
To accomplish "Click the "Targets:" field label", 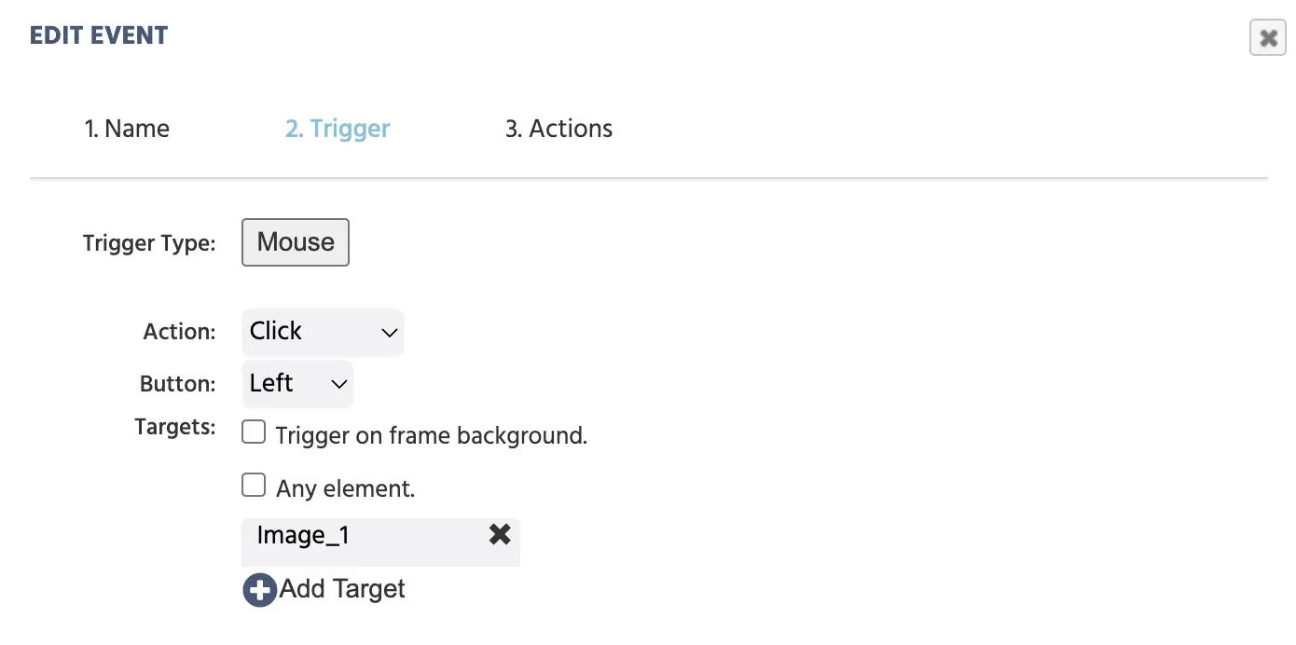I will coord(175,428).
